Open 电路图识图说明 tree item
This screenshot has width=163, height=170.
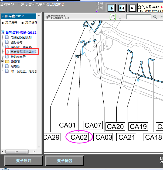(21, 37)
